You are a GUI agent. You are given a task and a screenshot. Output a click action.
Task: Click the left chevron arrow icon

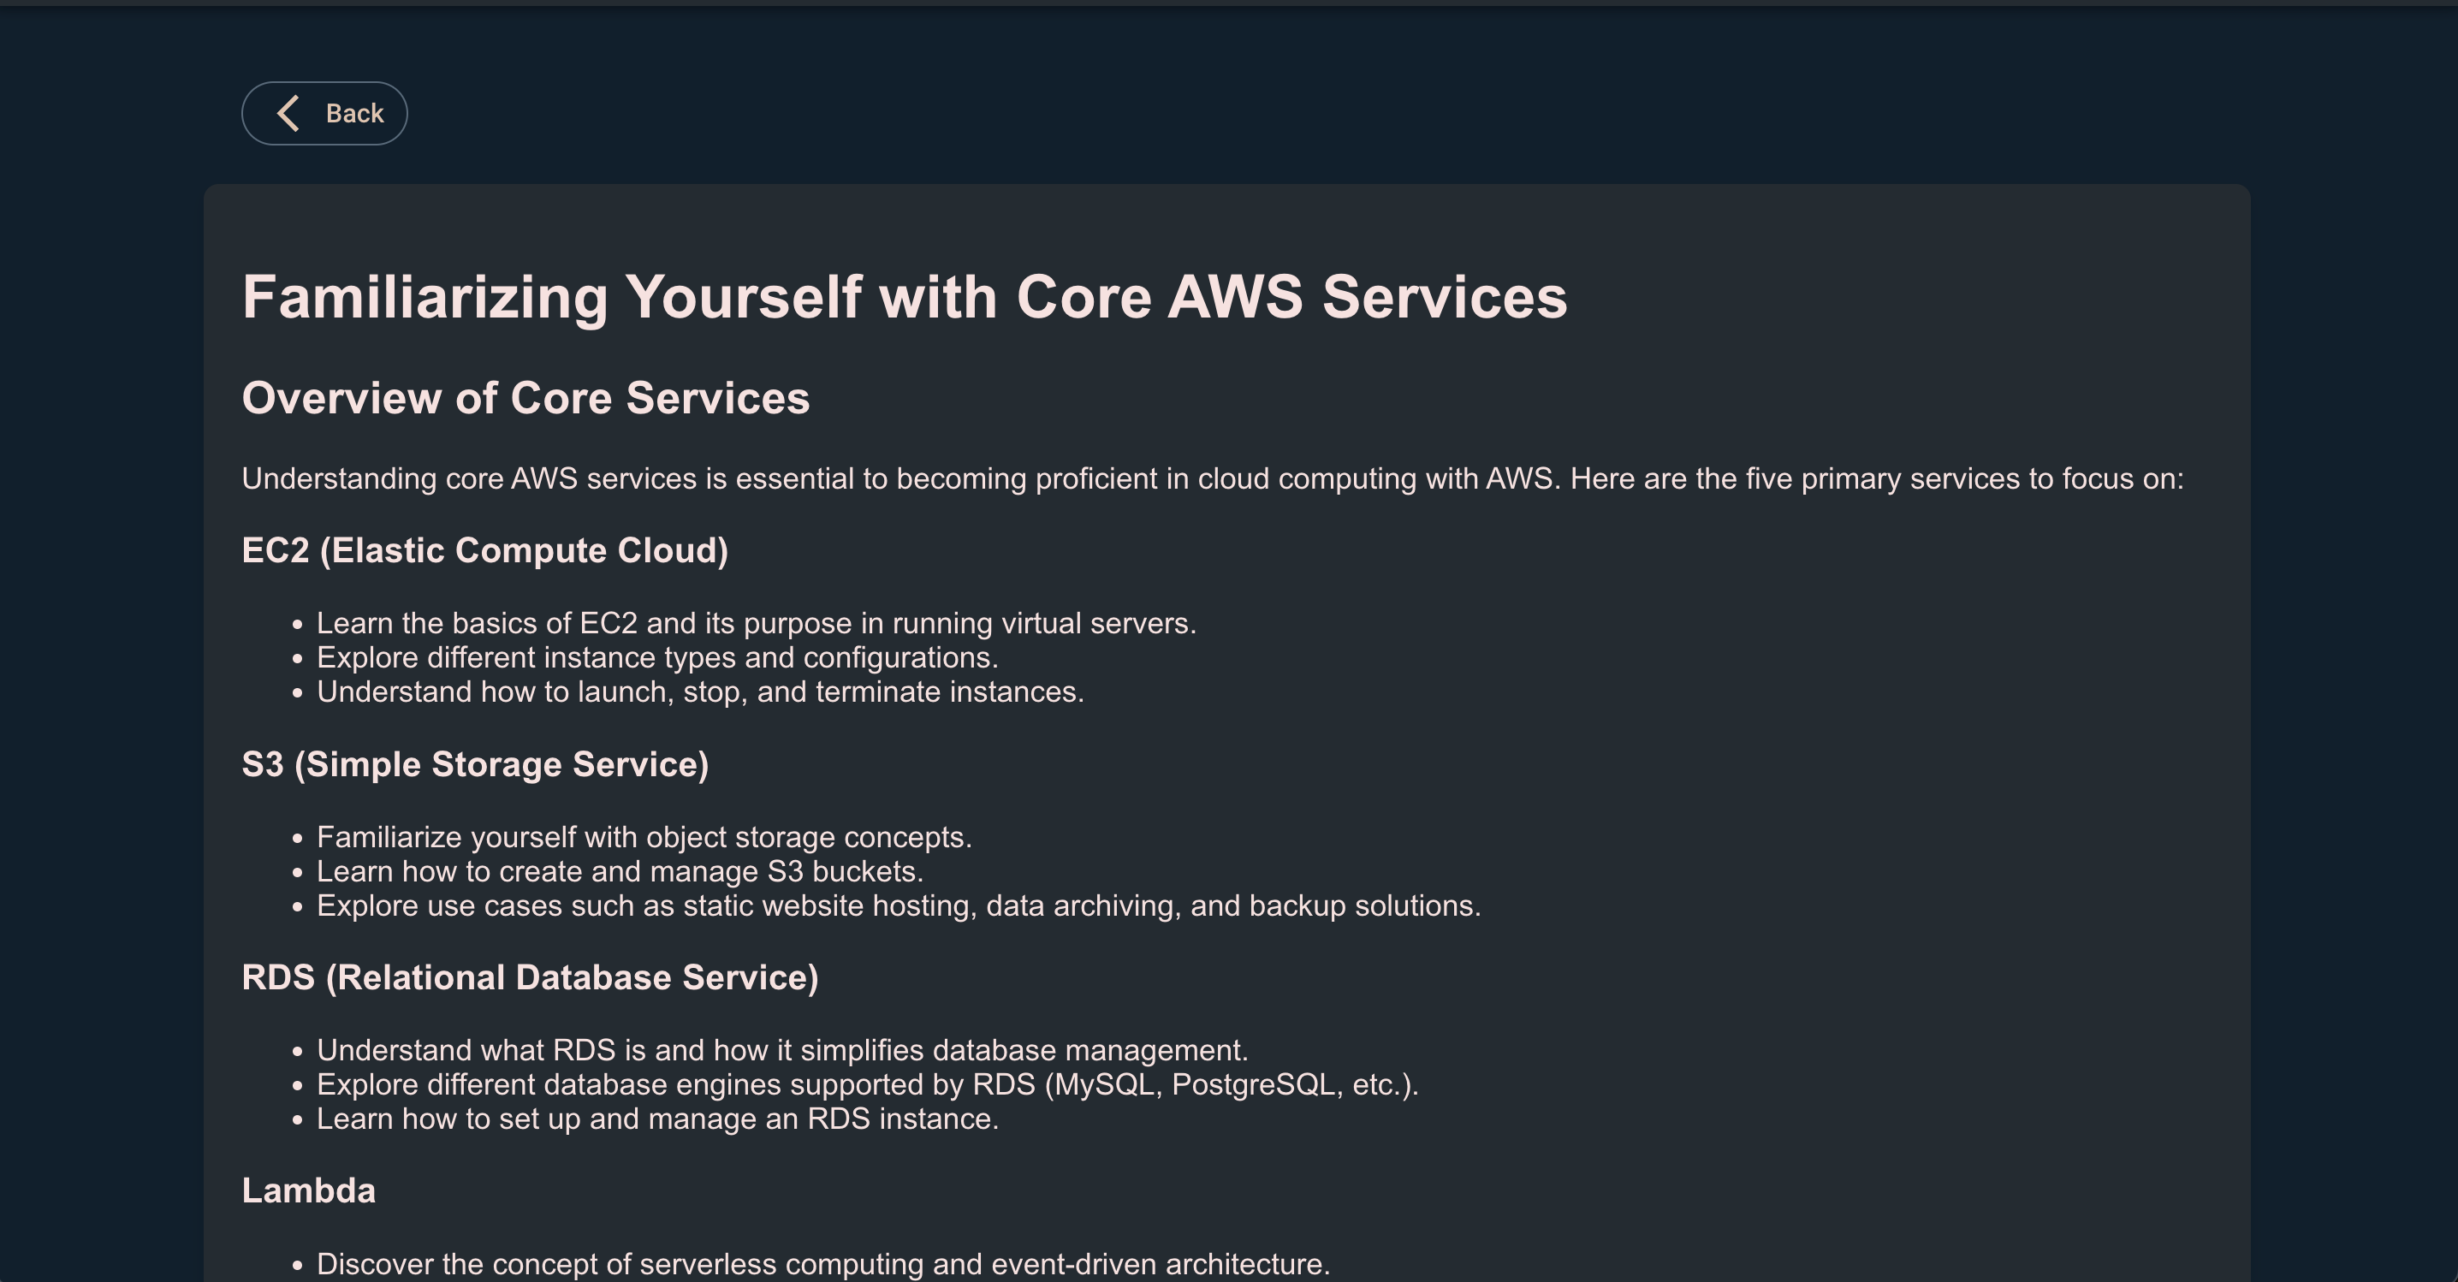point(288,114)
